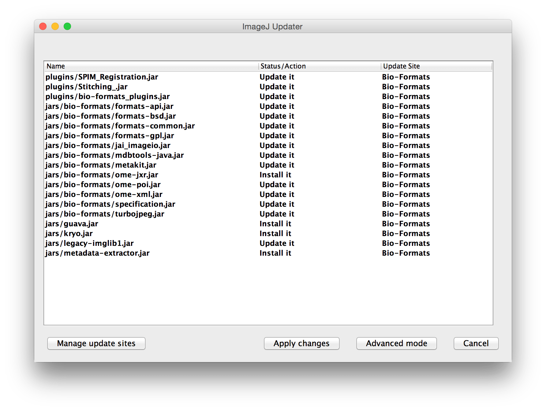
Task: Choose the jars/kryo.jar file row
Action: [69, 234]
